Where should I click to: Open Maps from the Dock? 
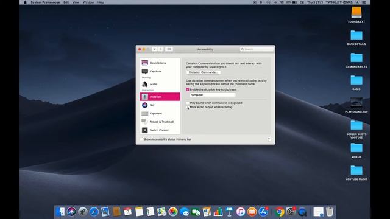(161, 212)
